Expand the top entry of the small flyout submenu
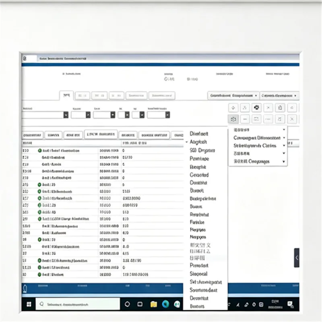The width and height of the screenshot is (322, 322). [x=258, y=130]
